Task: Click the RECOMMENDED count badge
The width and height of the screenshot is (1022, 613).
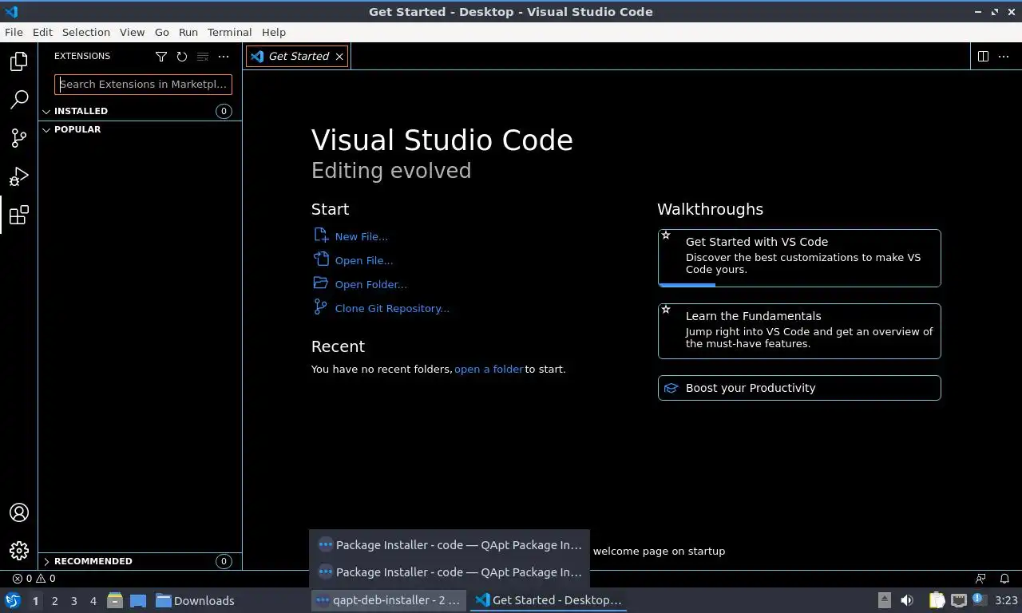Action: pyautogui.click(x=224, y=561)
